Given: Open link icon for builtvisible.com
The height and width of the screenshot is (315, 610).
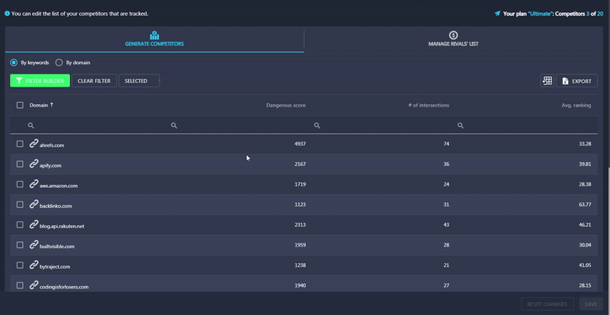Looking at the screenshot, I should point(34,244).
